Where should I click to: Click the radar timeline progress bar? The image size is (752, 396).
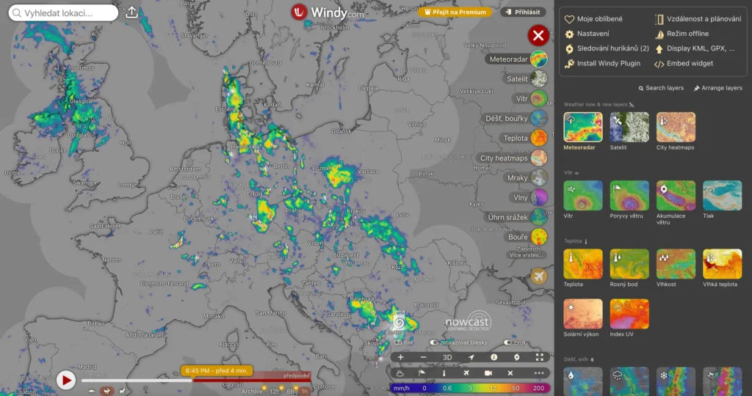(x=195, y=381)
